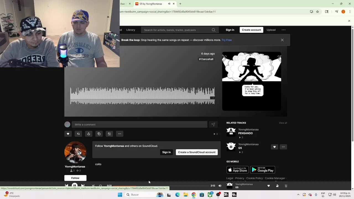Open Windows Start menu
354x199 pixels.
[120, 195]
